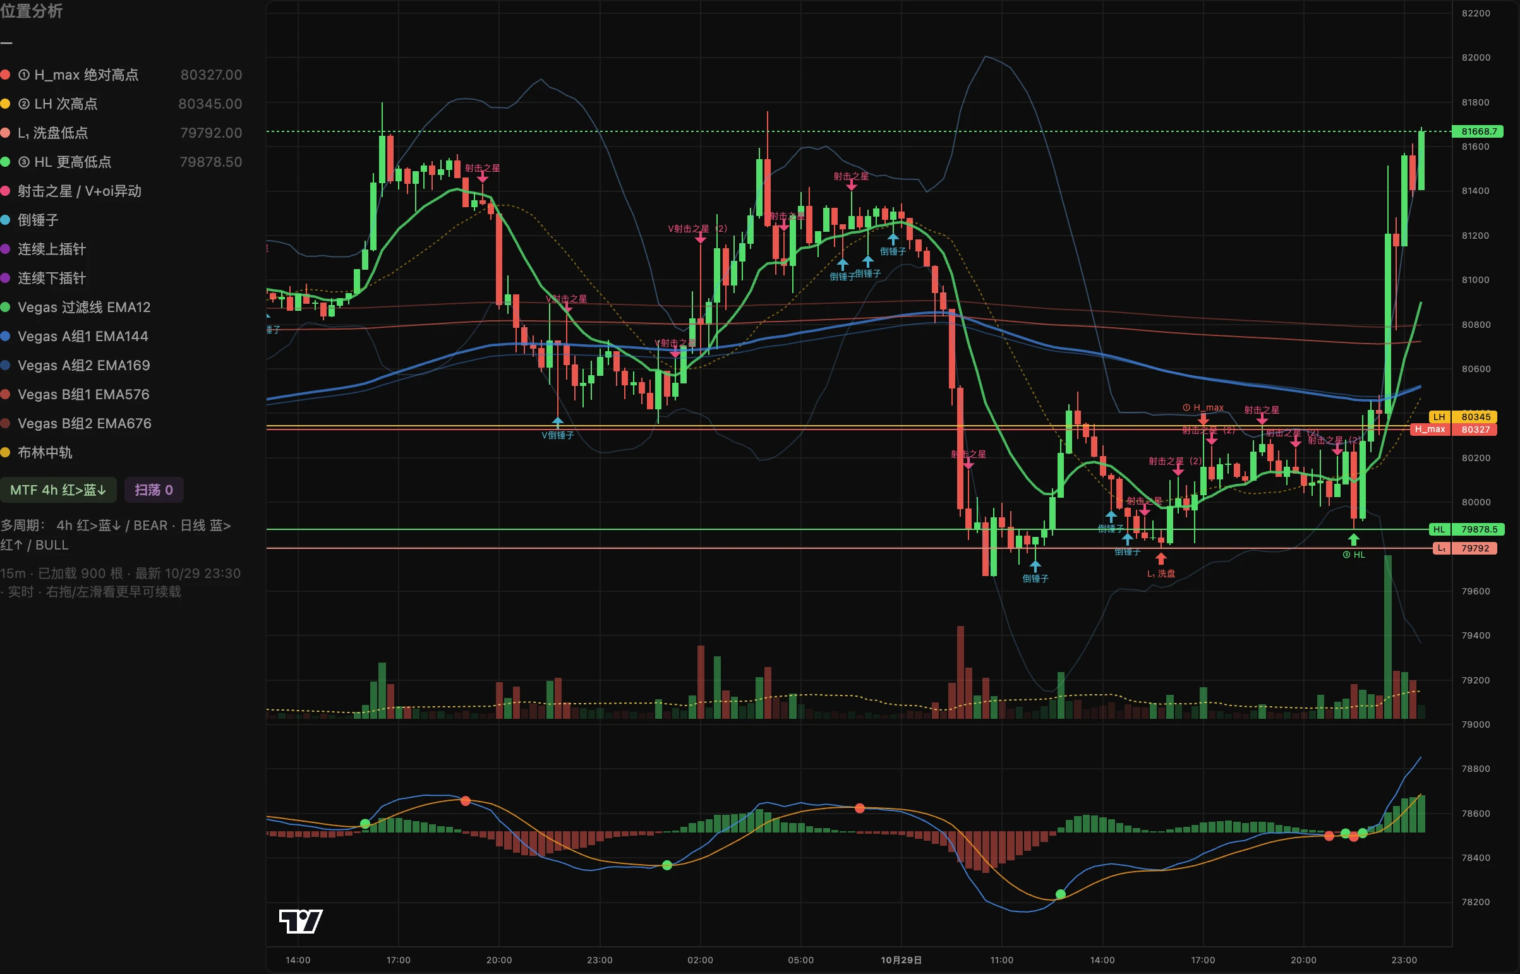Viewport: 1520px width, 974px height.
Task: Select the HL 更高低点 legend row
Action: coord(121,162)
